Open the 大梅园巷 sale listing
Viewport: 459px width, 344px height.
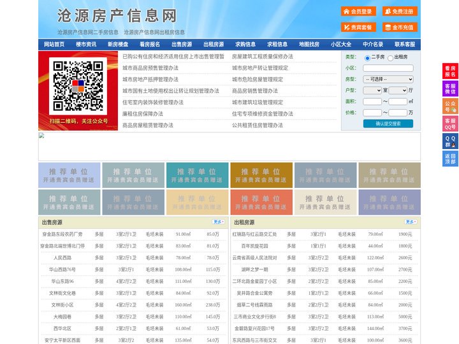62,317
